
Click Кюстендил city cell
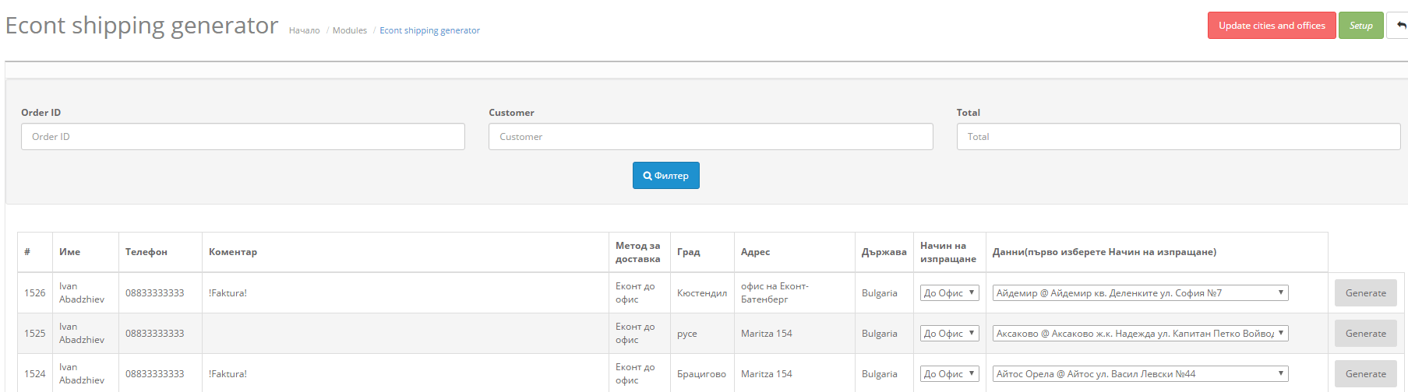[x=701, y=293]
